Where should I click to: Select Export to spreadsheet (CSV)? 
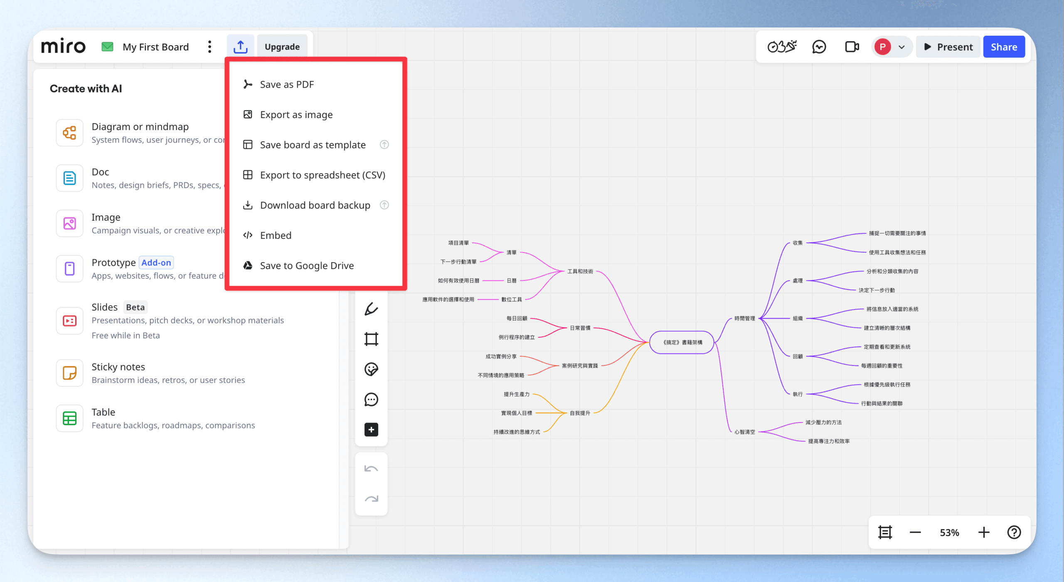(x=323, y=175)
